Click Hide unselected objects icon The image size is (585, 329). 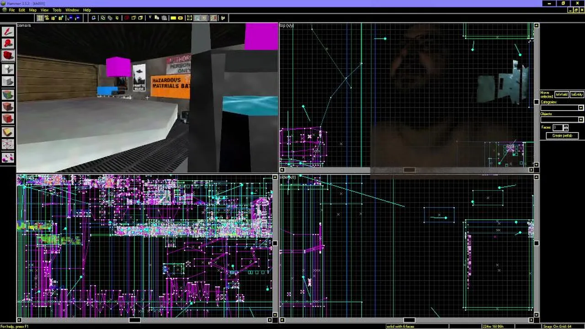(x=134, y=18)
